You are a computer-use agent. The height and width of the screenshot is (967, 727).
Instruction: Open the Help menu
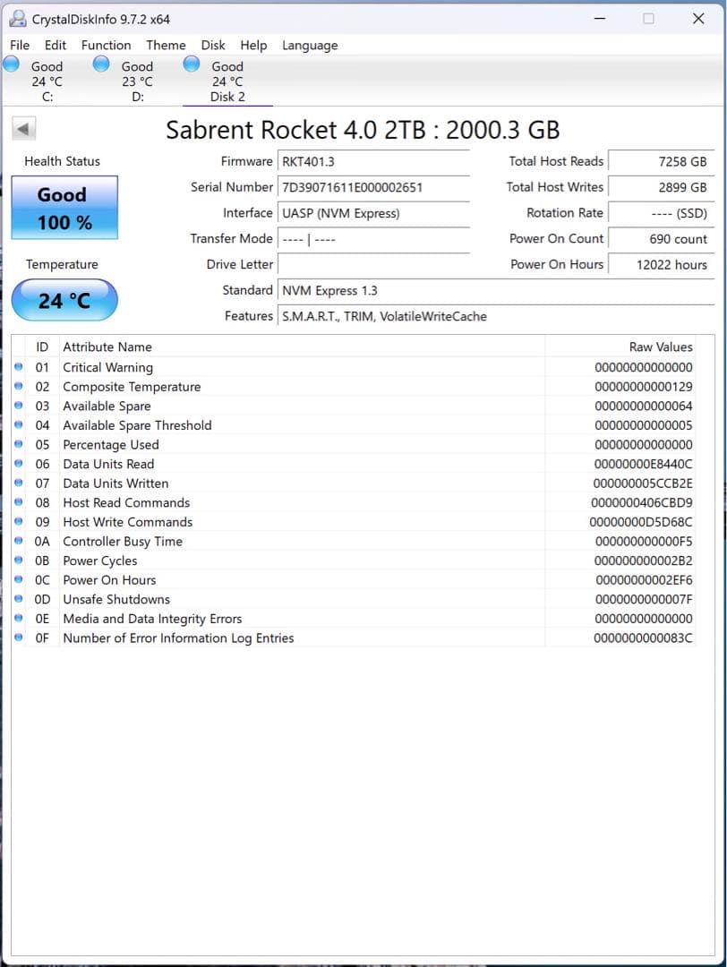[253, 45]
